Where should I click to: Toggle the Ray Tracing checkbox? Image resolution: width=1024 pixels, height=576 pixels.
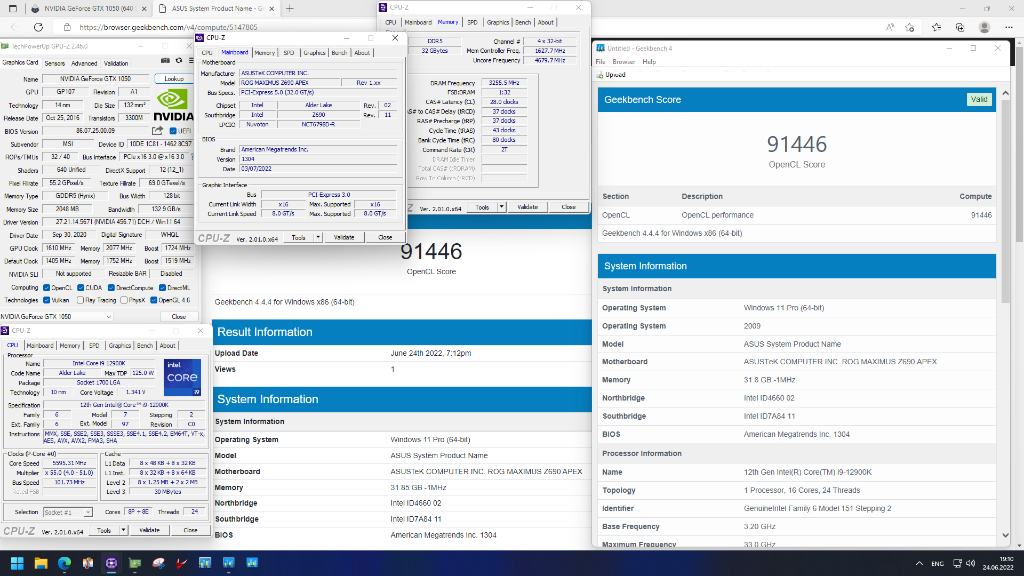pos(81,300)
